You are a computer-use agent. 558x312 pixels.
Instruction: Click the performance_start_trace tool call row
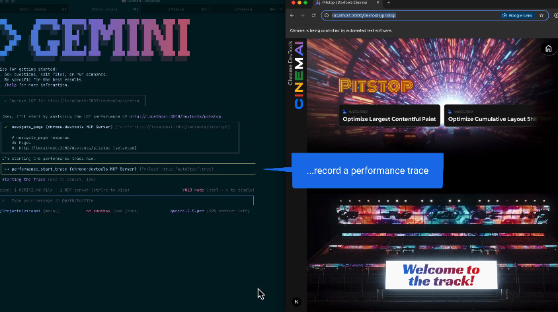(x=128, y=169)
